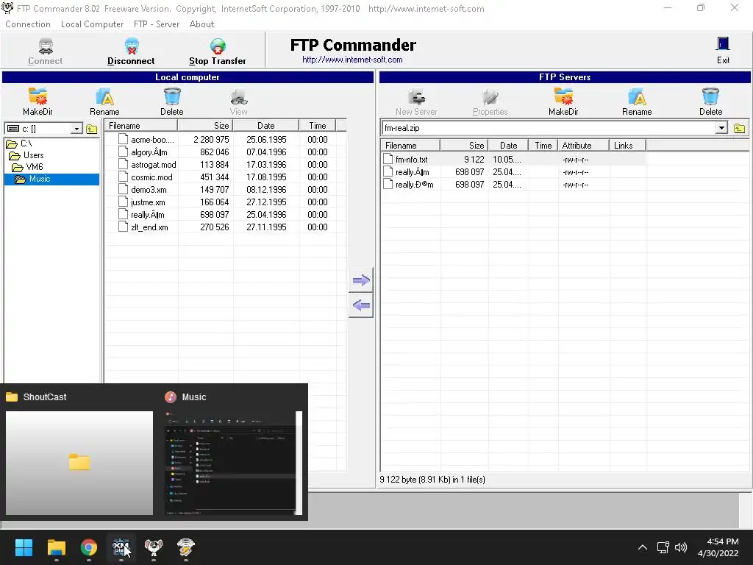This screenshot has height=565, width=753.
Task: Upload with the right arrow button
Action: 360,280
